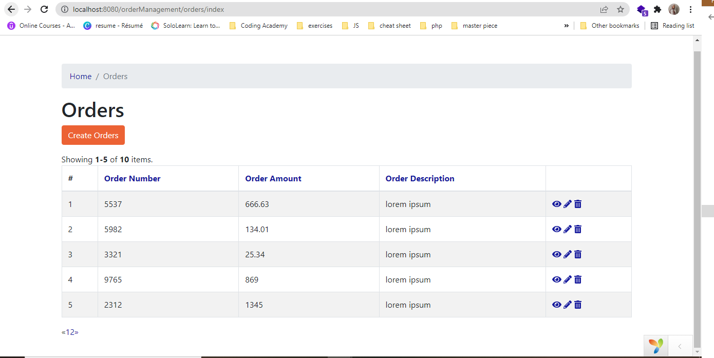View order 1345's row with the eye icon
Image resolution: width=714 pixels, height=358 pixels.
557,305
